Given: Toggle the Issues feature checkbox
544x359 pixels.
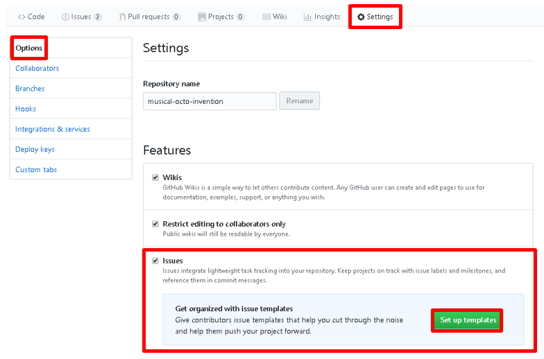Looking at the screenshot, I should pos(155,261).
